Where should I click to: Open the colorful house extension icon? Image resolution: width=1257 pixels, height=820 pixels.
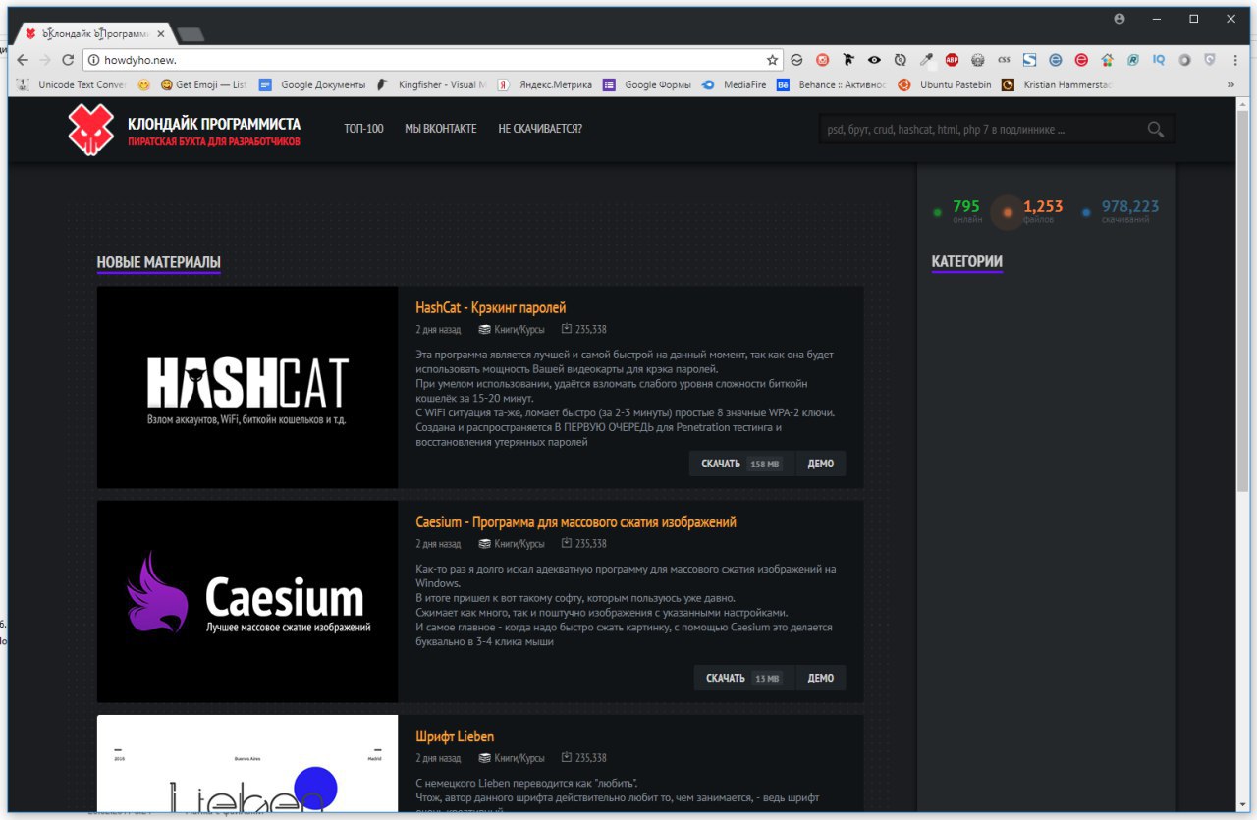tap(1107, 60)
